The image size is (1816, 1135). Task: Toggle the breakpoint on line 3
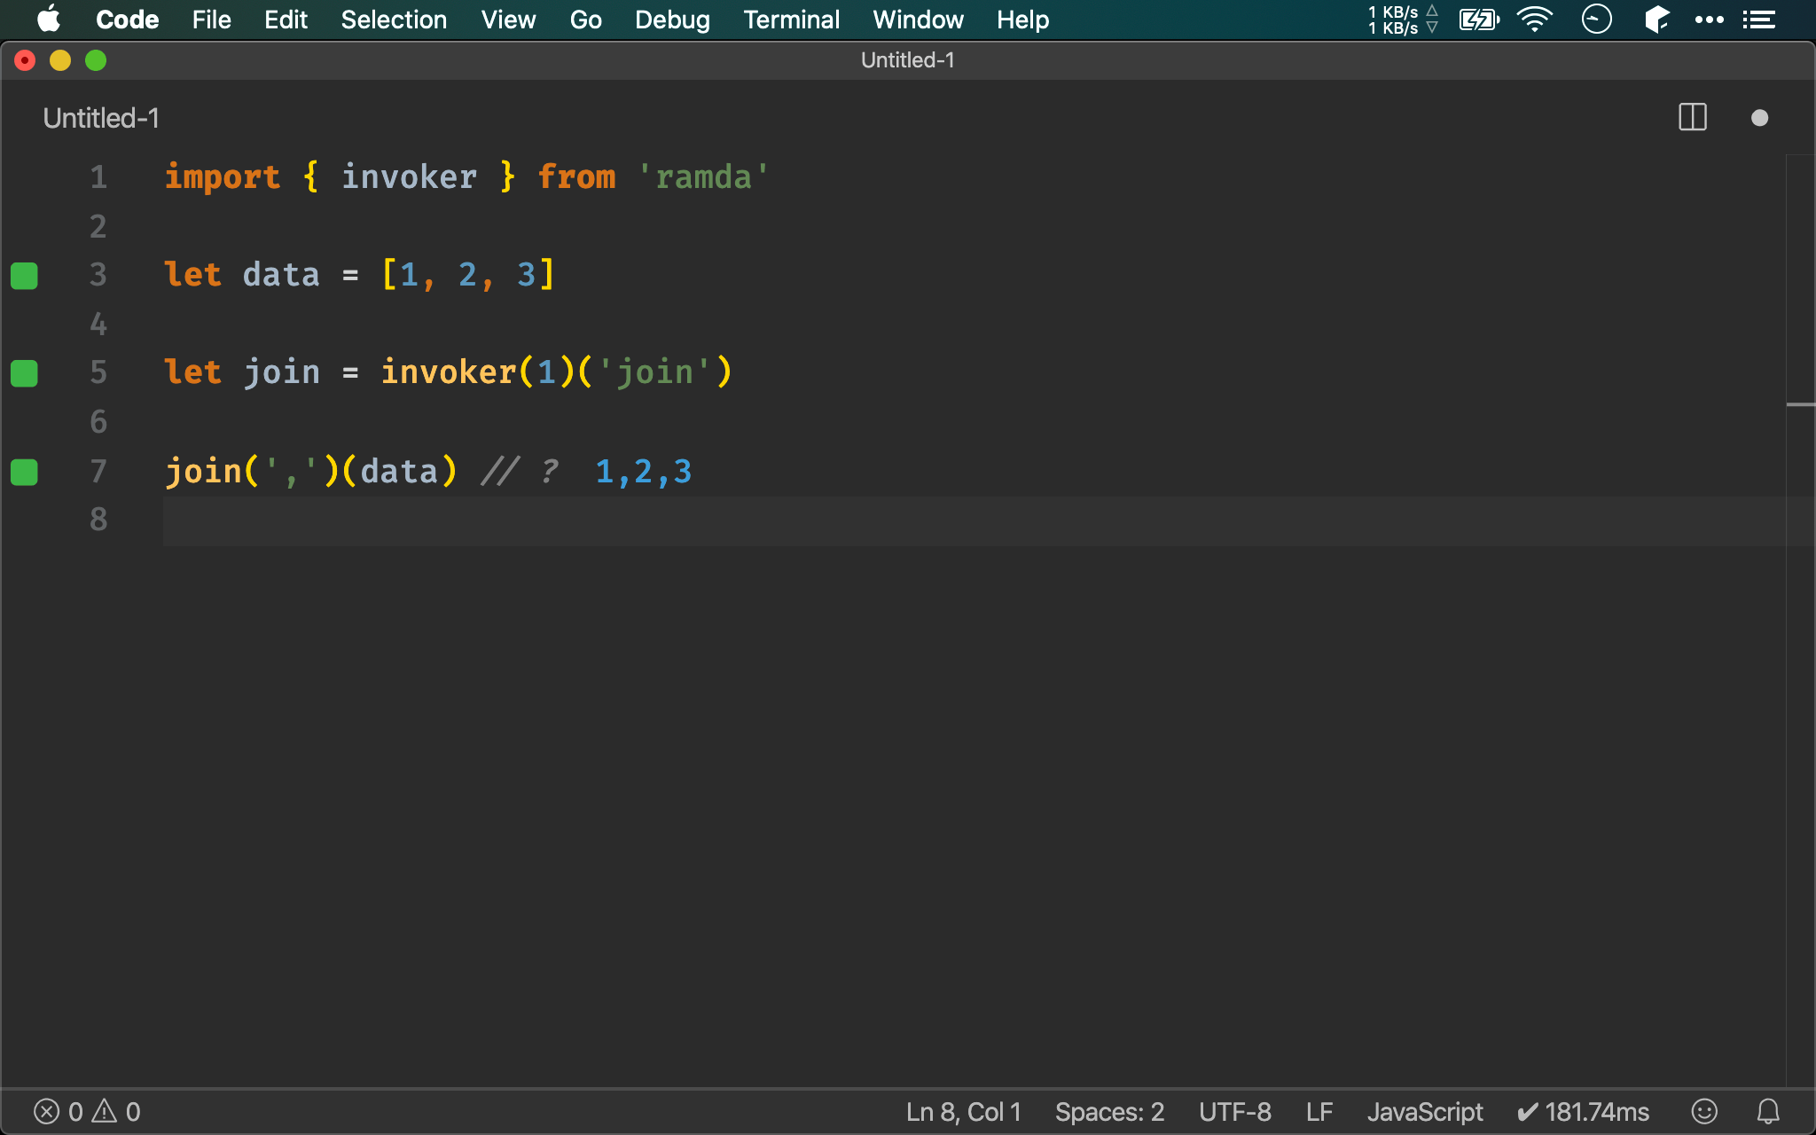click(x=24, y=275)
